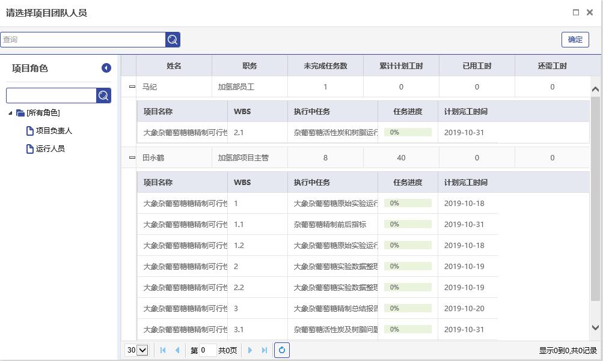Image resolution: width=603 pixels, height=361 pixels.
Task: Sort by the 姓名 column header
Action: pos(174,66)
